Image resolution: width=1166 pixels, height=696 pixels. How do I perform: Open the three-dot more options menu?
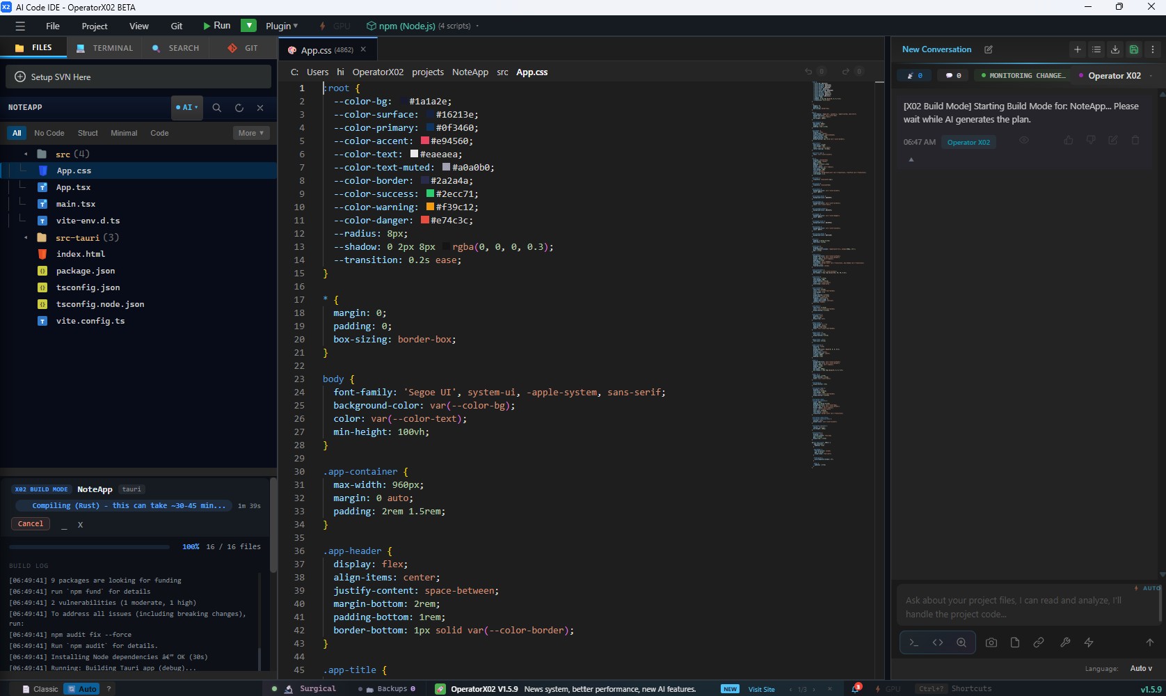tap(1153, 49)
